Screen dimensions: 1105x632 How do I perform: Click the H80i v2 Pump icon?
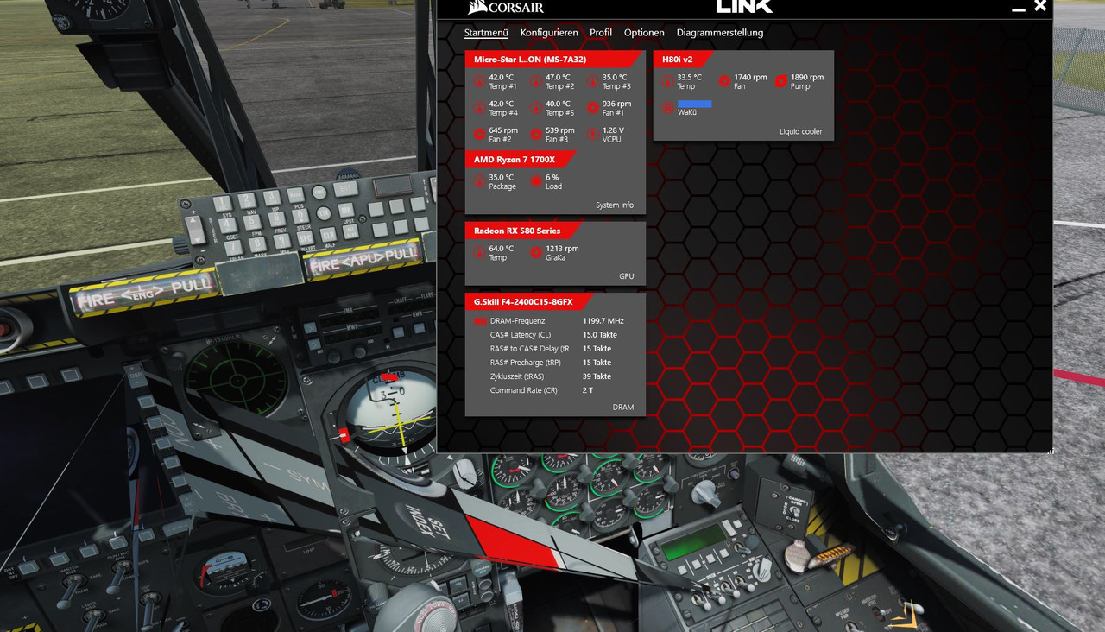click(x=781, y=81)
